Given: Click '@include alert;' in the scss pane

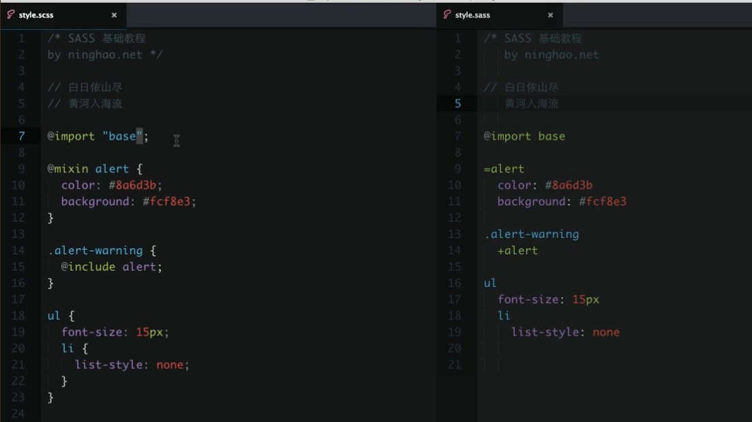Looking at the screenshot, I should click(x=112, y=267).
